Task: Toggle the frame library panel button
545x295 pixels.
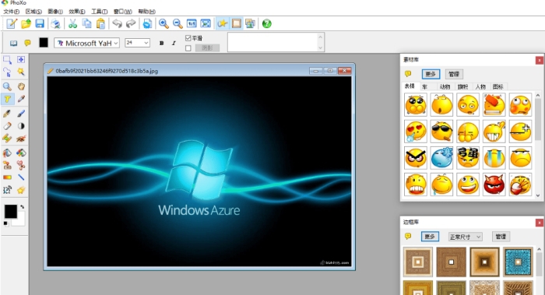Action: point(236,23)
